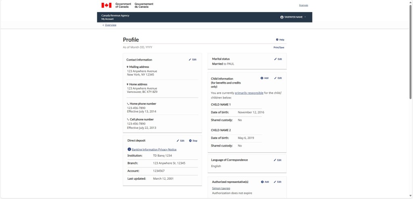Add an authorized representative
The height and width of the screenshot is (199, 413).
(265, 182)
